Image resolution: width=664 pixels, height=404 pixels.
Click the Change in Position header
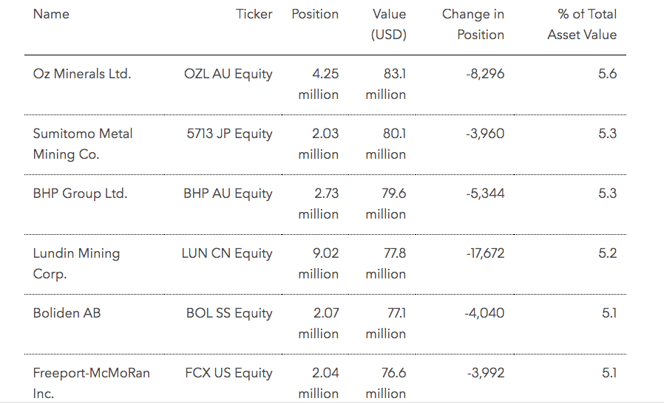[473, 24]
